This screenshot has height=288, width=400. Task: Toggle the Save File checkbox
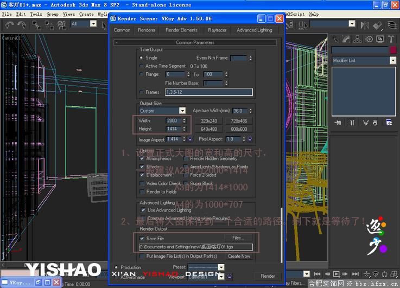point(142,239)
